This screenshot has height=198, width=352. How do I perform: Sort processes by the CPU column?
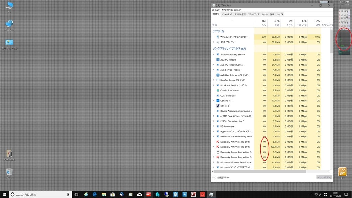tap(261, 23)
